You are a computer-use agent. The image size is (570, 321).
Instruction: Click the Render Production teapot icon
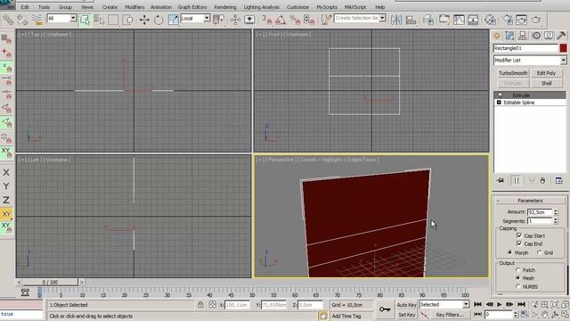tap(536, 20)
